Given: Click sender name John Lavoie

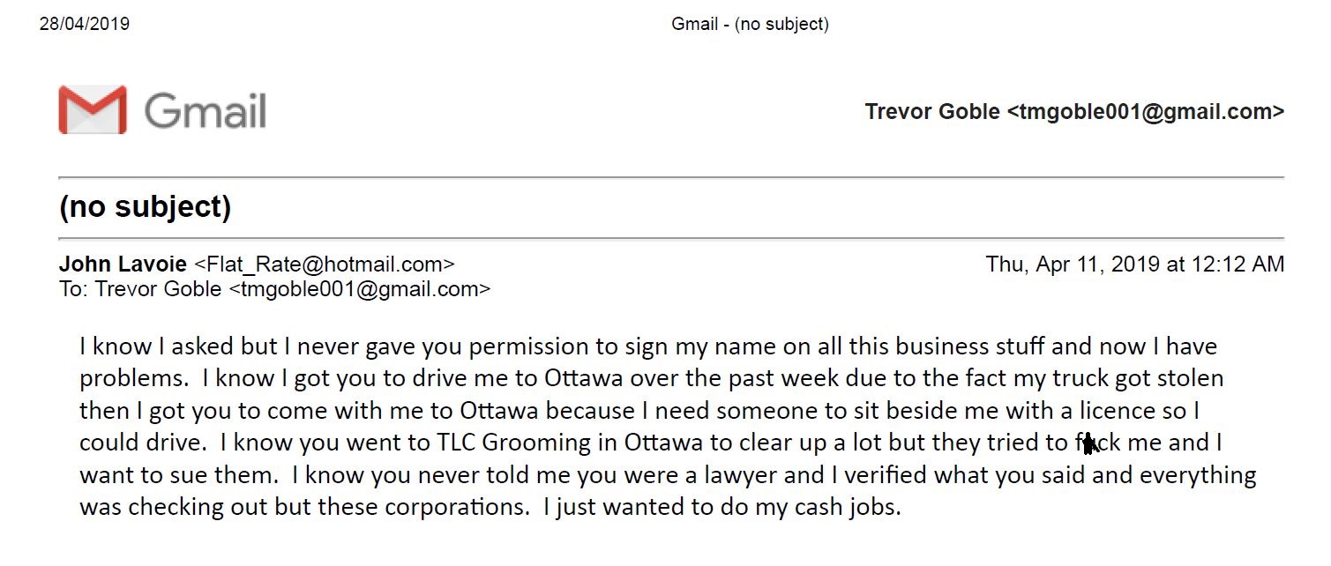Looking at the screenshot, I should coord(123,264).
